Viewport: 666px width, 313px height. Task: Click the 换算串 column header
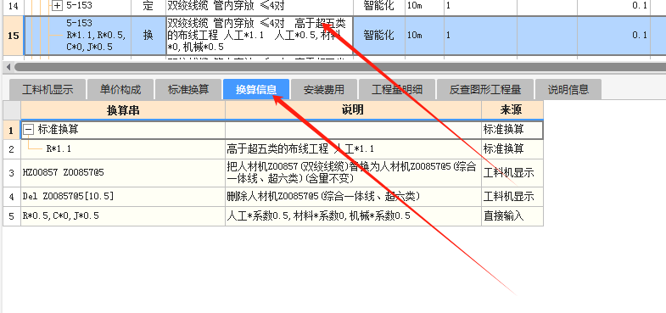point(123,110)
